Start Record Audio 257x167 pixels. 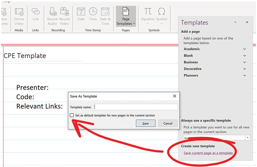53,16
